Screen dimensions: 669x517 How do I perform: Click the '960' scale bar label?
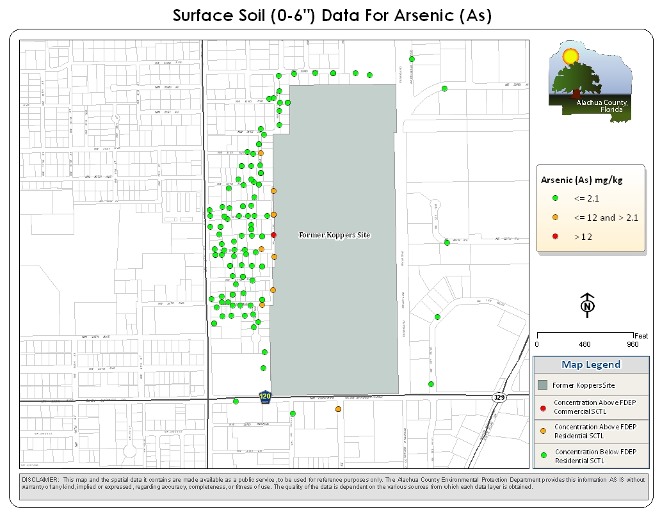pos(633,344)
